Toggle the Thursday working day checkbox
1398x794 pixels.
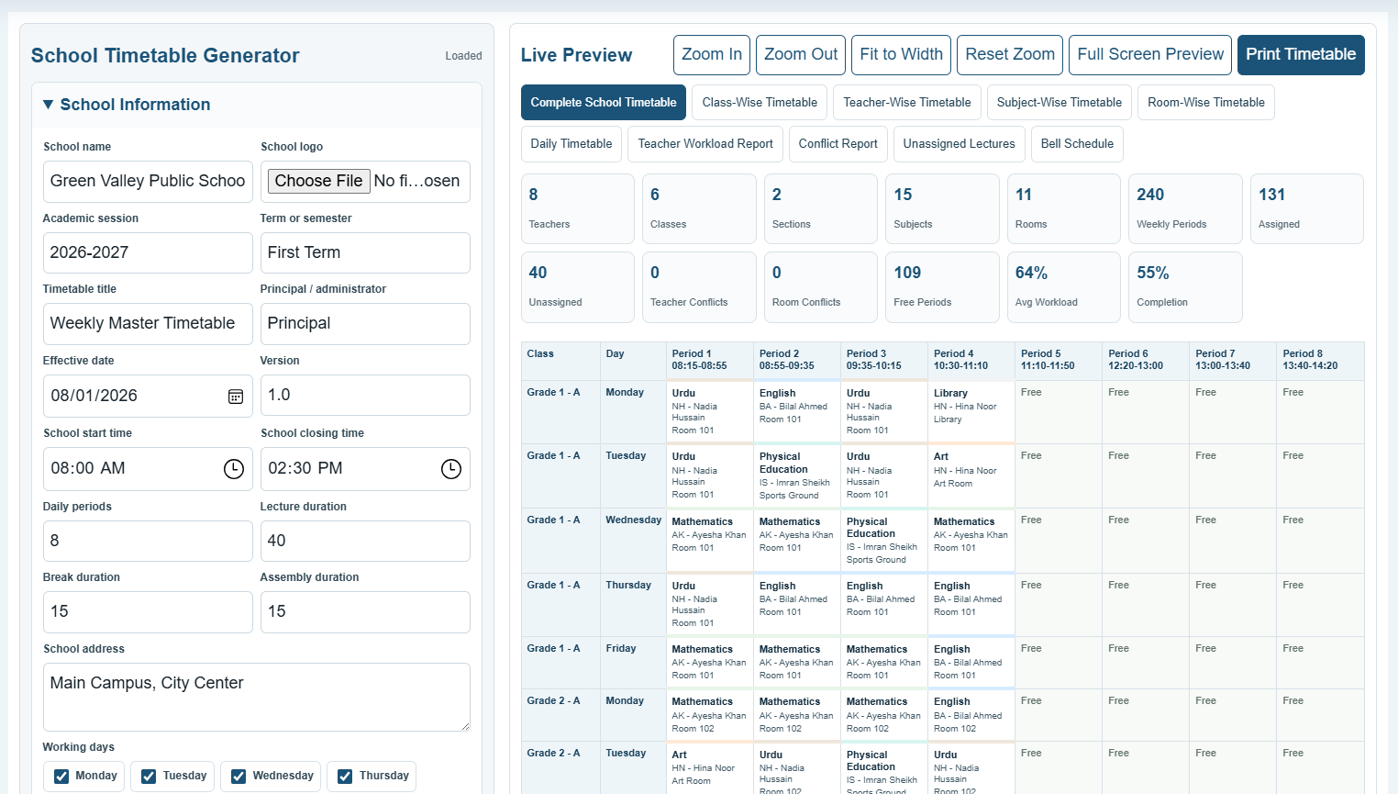(x=345, y=777)
